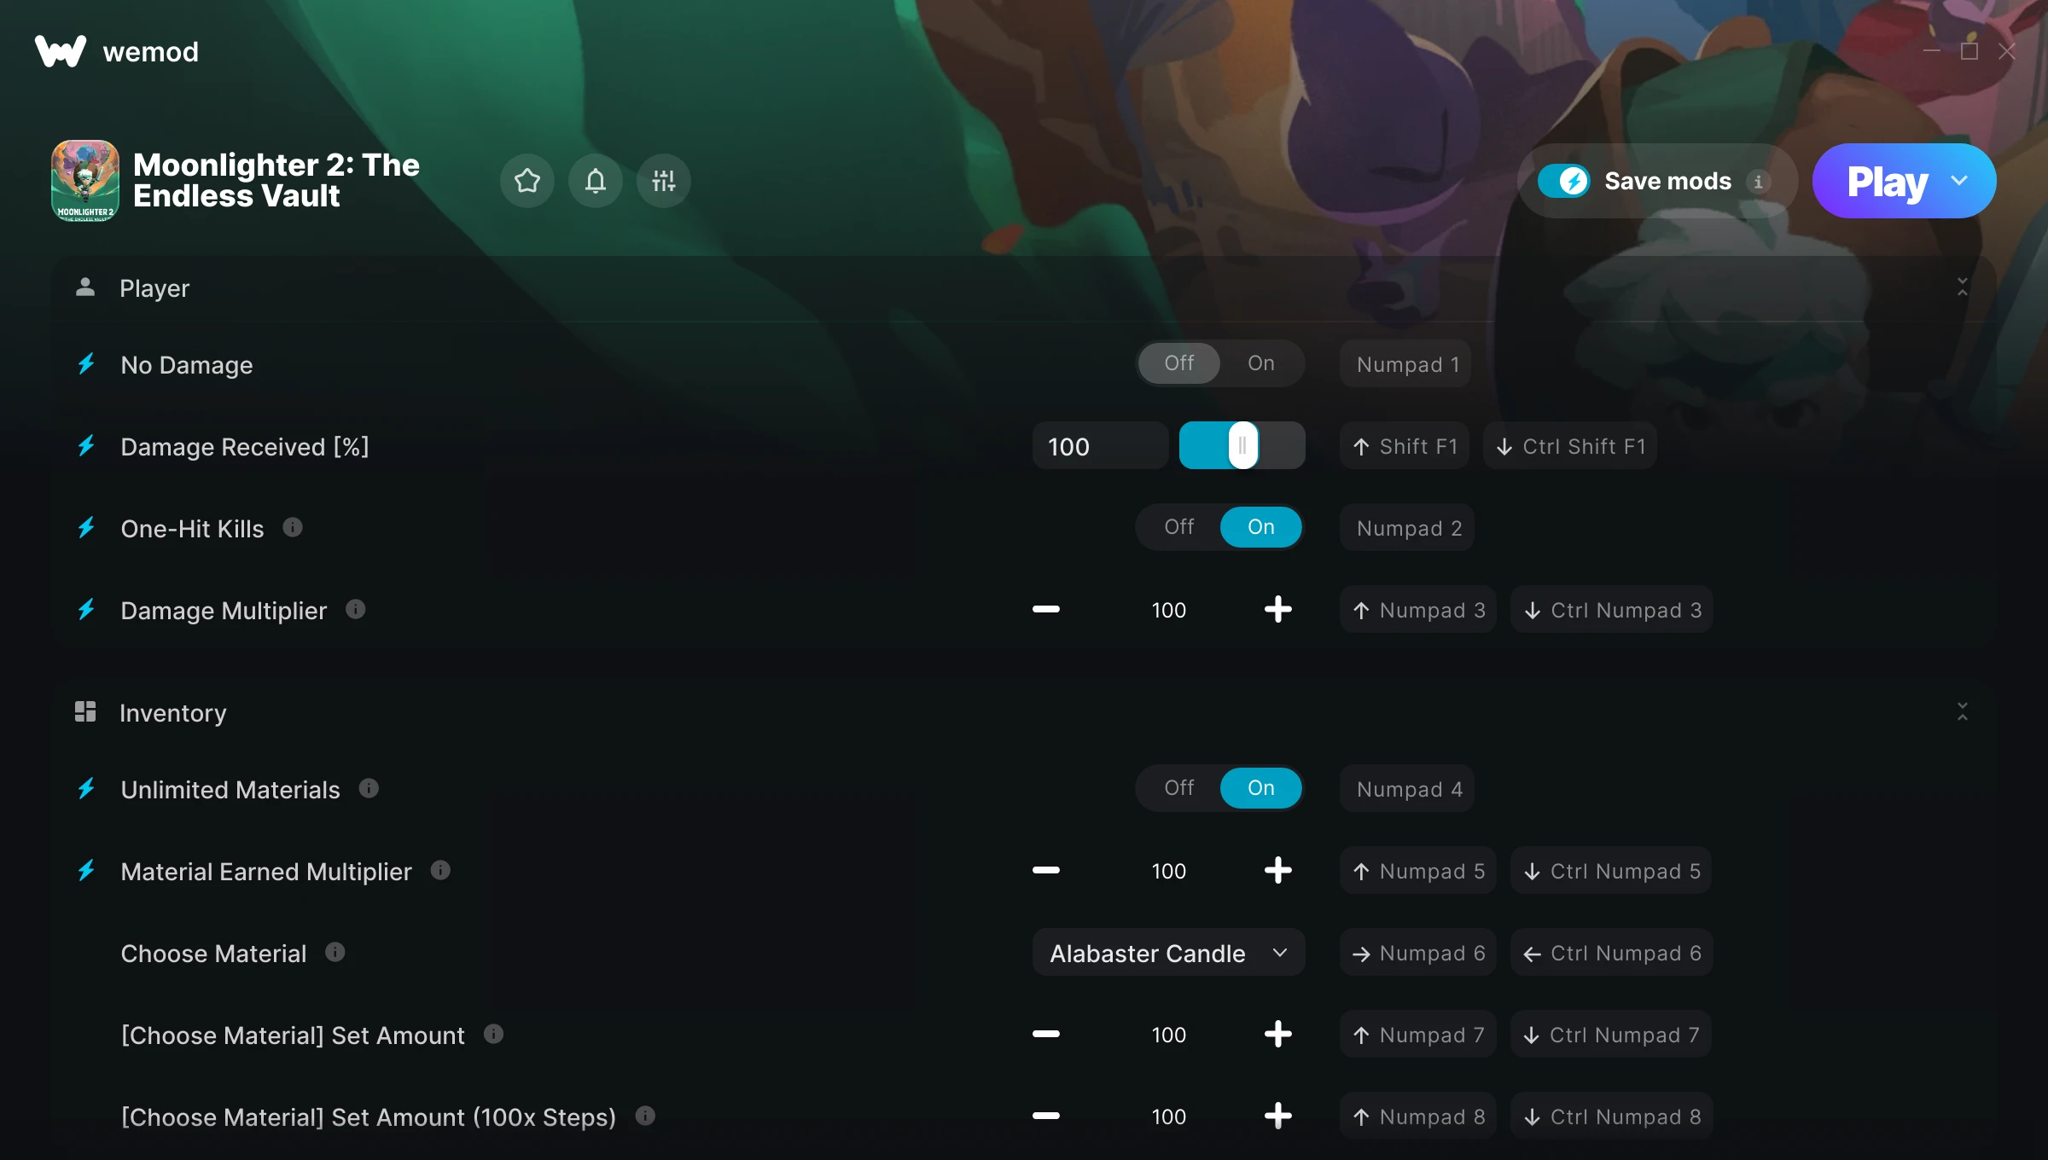2048x1160 pixels.
Task: Collapse the Player section
Action: [x=1963, y=287]
